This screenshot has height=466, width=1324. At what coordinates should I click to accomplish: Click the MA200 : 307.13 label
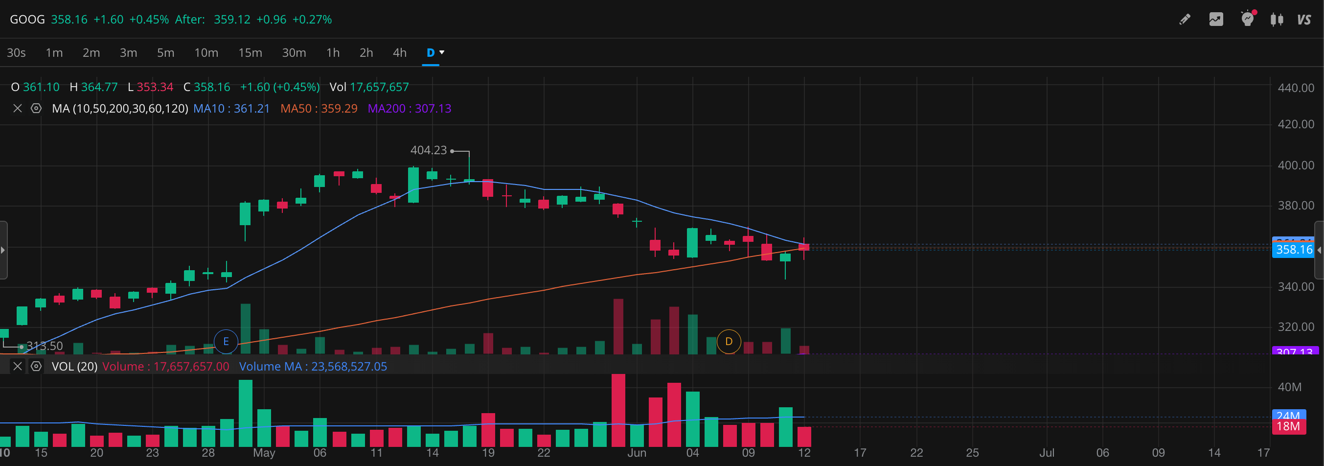pyautogui.click(x=409, y=109)
